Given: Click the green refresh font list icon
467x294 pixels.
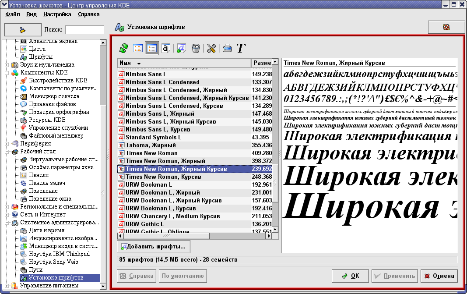Looking at the screenshot, I should point(125,48).
